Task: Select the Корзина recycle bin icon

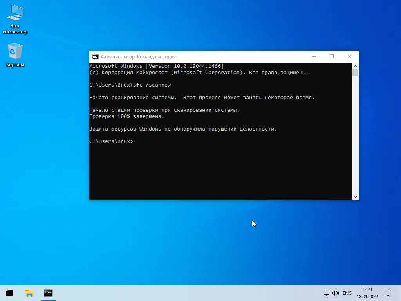Action: pyautogui.click(x=15, y=55)
